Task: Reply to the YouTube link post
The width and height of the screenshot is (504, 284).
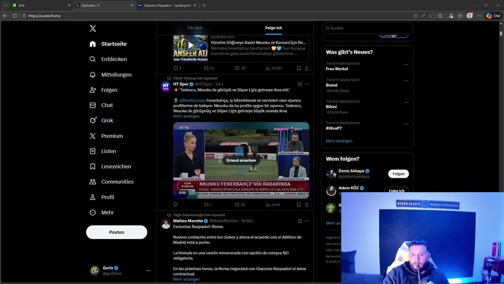Action: coord(177,68)
